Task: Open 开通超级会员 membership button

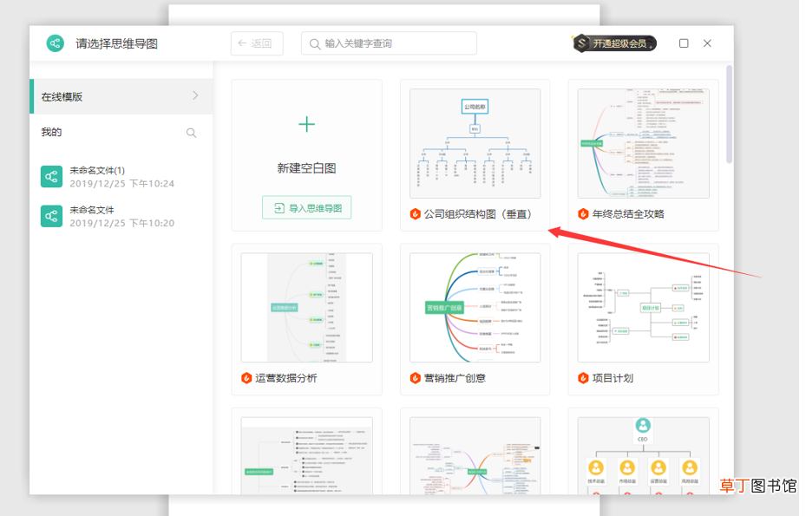Action: (615, 43)
